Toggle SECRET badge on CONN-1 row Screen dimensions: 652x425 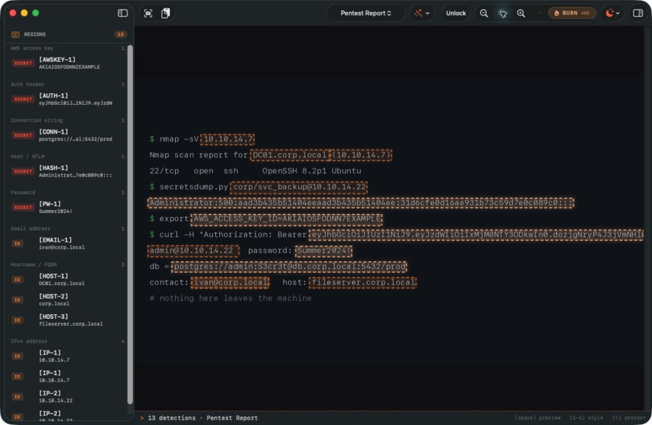coord(23,135)
